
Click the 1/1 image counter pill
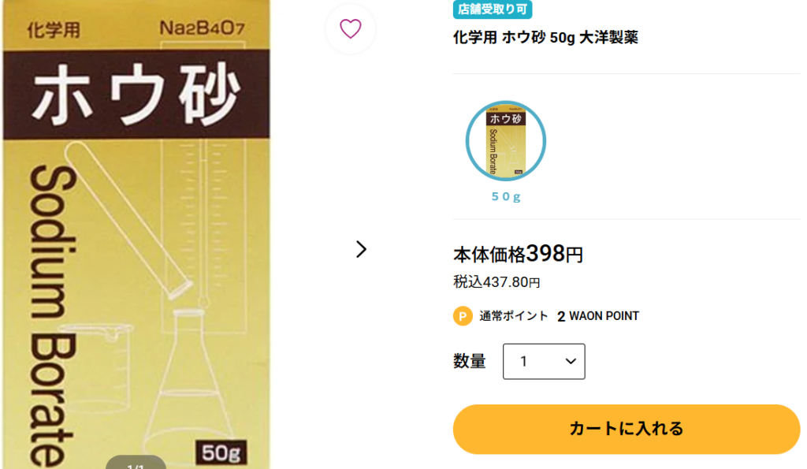[136, 463]
